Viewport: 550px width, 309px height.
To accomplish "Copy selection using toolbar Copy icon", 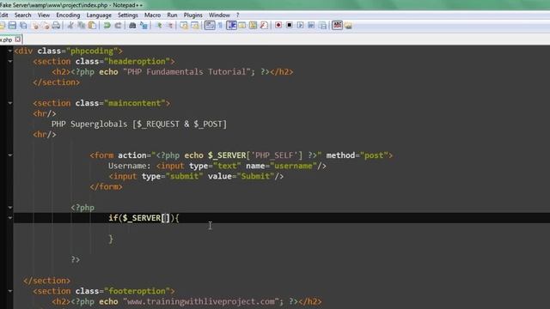I will click(x=82, y=25).
